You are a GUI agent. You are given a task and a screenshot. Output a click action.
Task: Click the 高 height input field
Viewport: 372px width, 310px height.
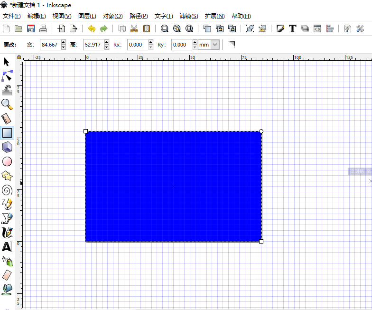93,45
